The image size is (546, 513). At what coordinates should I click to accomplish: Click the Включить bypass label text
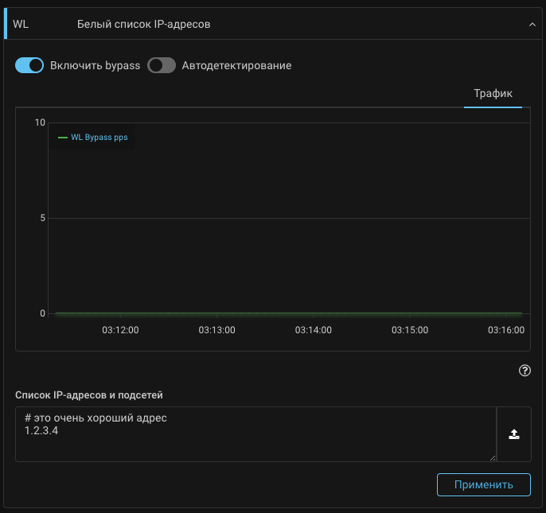pos(95,65)
